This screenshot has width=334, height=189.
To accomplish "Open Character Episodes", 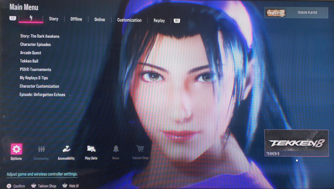I will pos(35,45).
